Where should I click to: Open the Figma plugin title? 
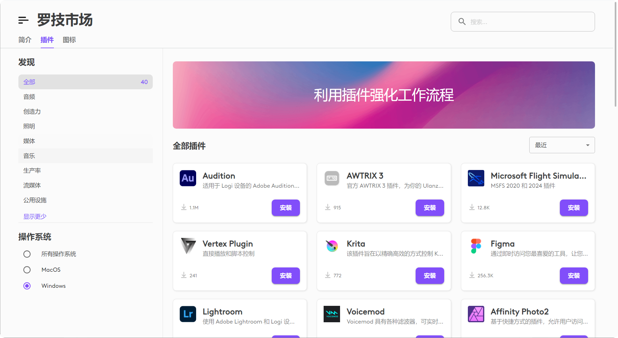tap(503, 244)
